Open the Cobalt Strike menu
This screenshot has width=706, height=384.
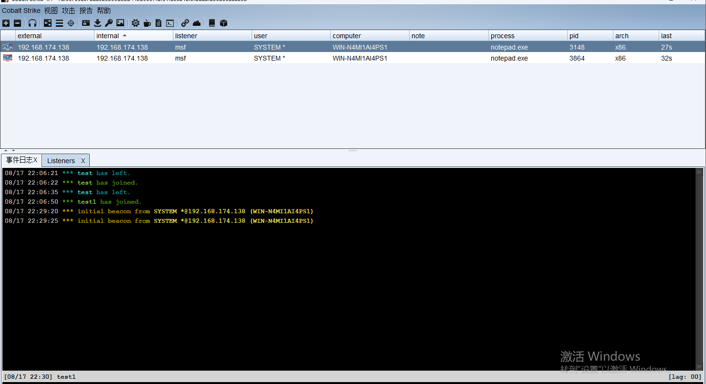[21, 10]
